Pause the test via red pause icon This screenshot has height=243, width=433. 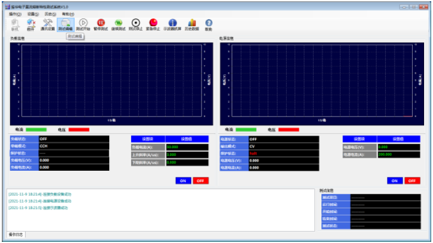pos(101,24)
